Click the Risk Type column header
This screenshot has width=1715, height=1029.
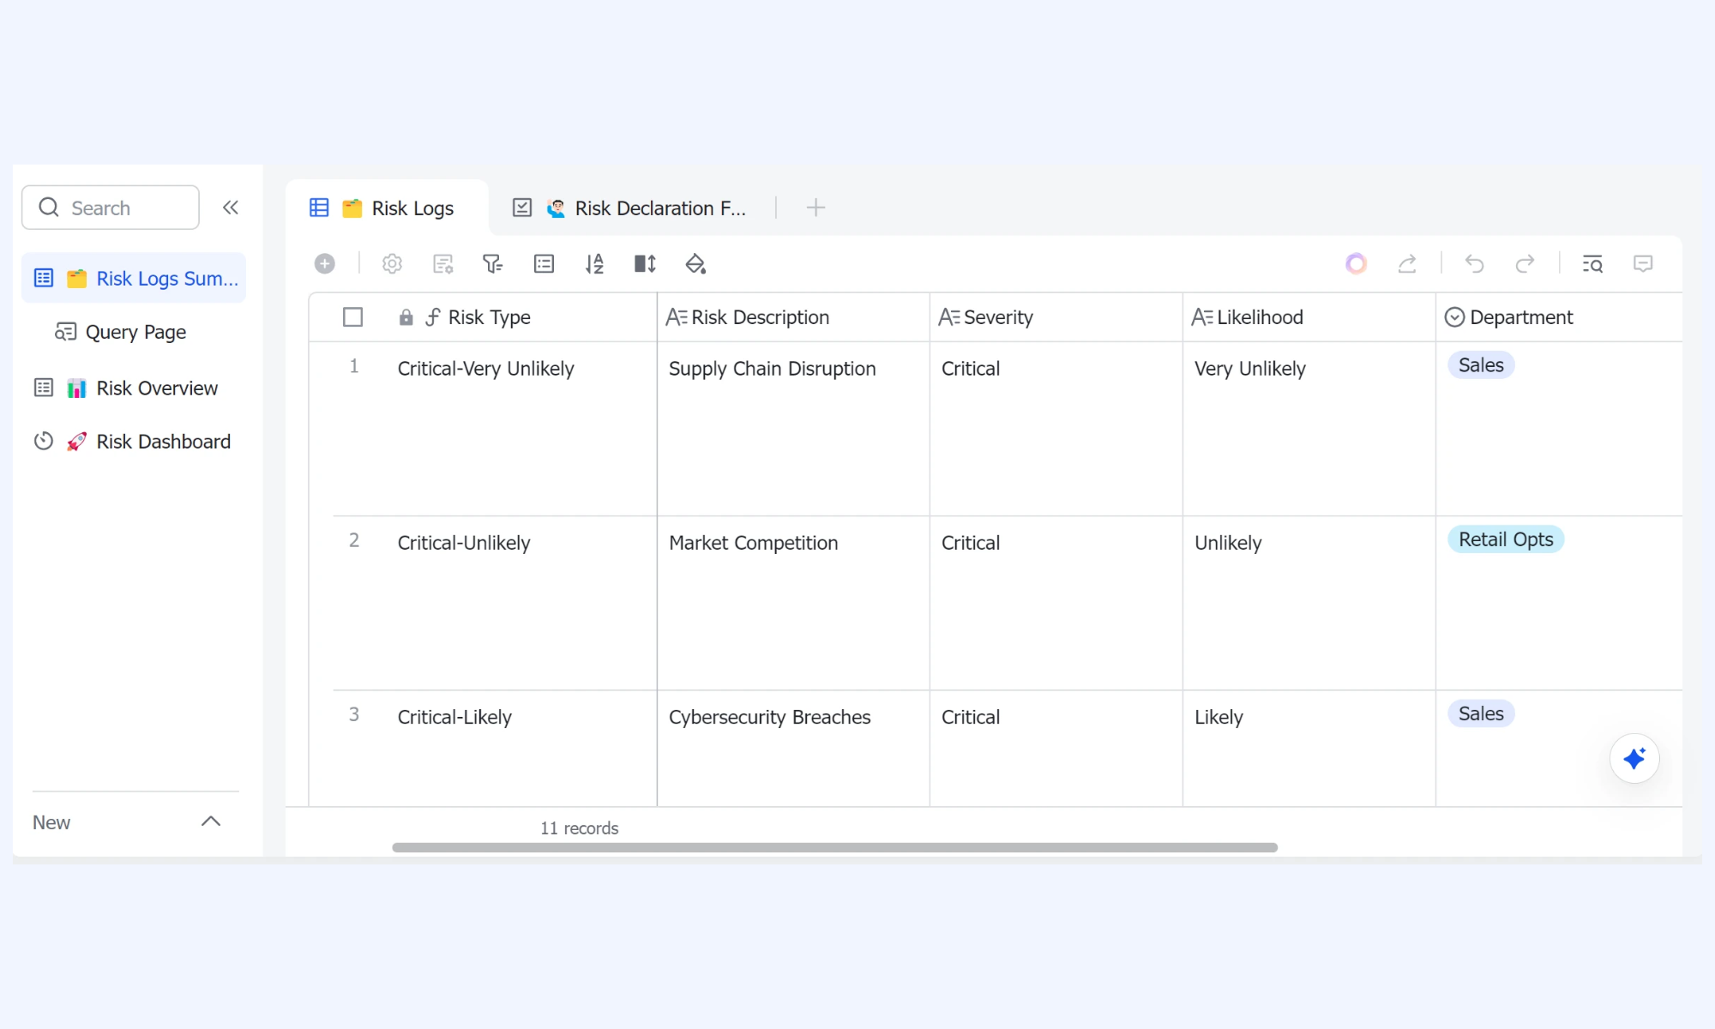[483, 317]
